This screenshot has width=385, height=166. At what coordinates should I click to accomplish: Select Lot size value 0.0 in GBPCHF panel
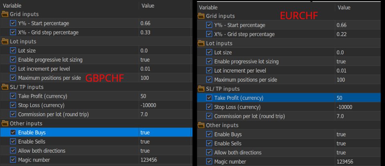point(144,51)
